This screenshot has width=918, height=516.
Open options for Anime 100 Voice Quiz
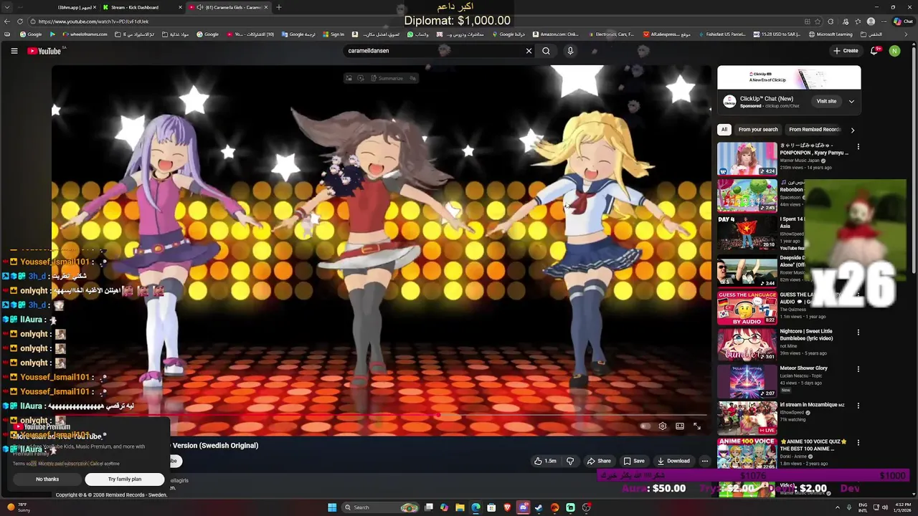tap(858, 442)
